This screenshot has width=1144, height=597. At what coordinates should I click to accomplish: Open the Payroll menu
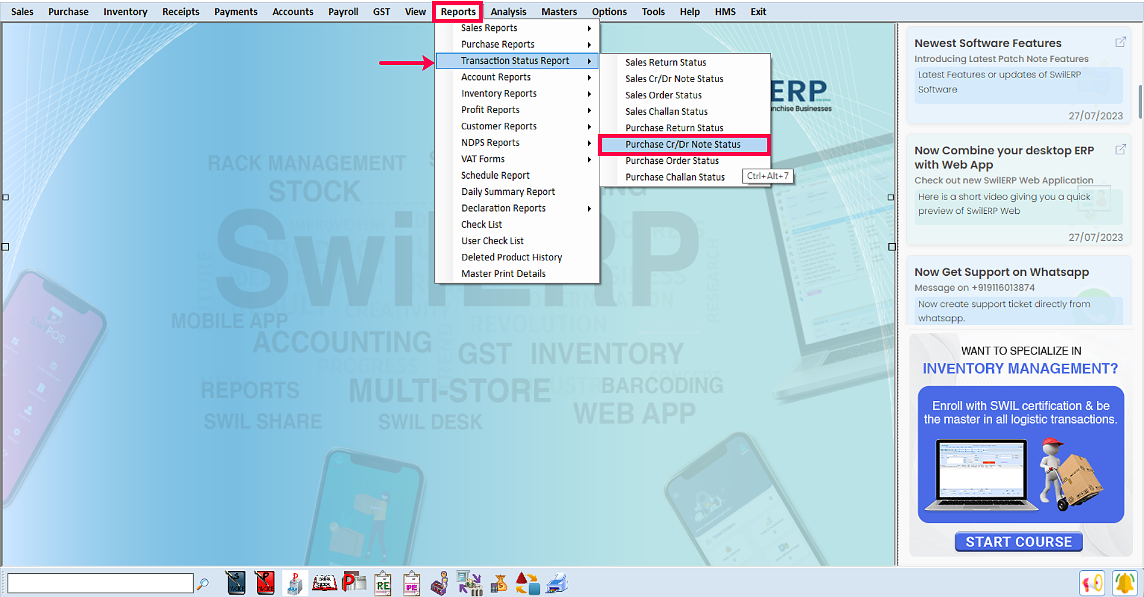tap(343, 11)
